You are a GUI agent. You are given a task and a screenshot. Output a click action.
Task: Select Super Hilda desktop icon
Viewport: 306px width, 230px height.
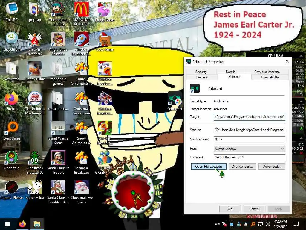[x=35, y=190]
